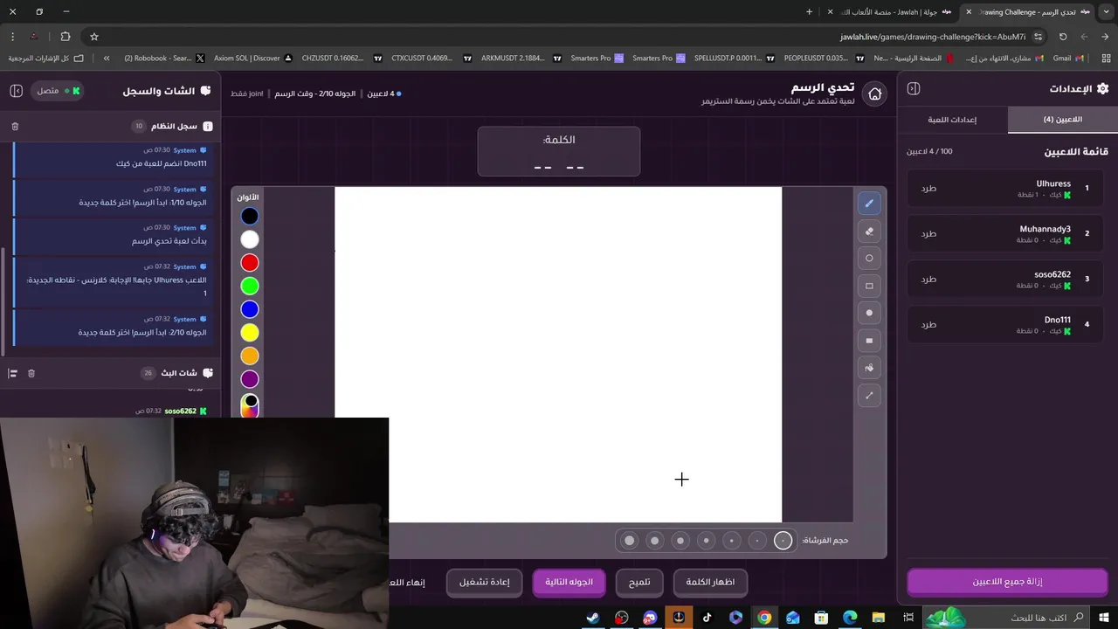
Task: Clear the شات البث chat with trash icon
Action: [x=31, y=373]
